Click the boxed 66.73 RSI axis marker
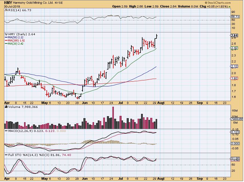This screenshot has width=244, height=182. pos(235,17)
